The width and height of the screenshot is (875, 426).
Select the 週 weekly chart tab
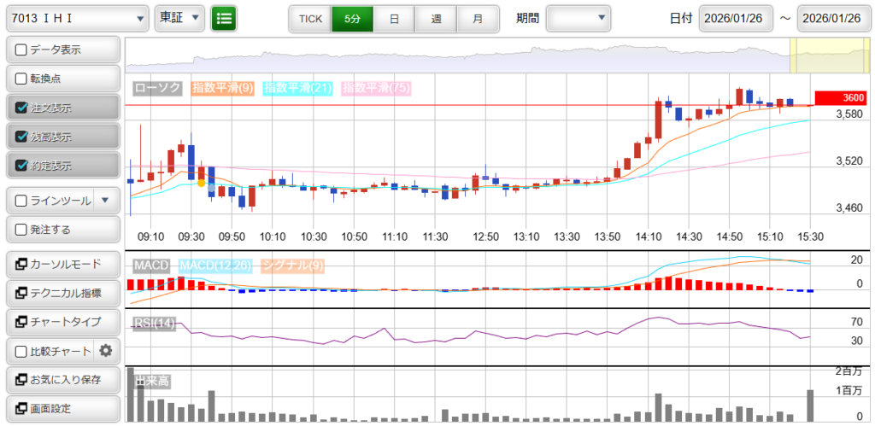point(436,18)
